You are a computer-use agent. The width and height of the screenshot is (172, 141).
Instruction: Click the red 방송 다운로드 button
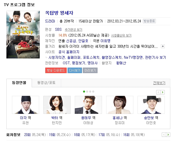56,70
